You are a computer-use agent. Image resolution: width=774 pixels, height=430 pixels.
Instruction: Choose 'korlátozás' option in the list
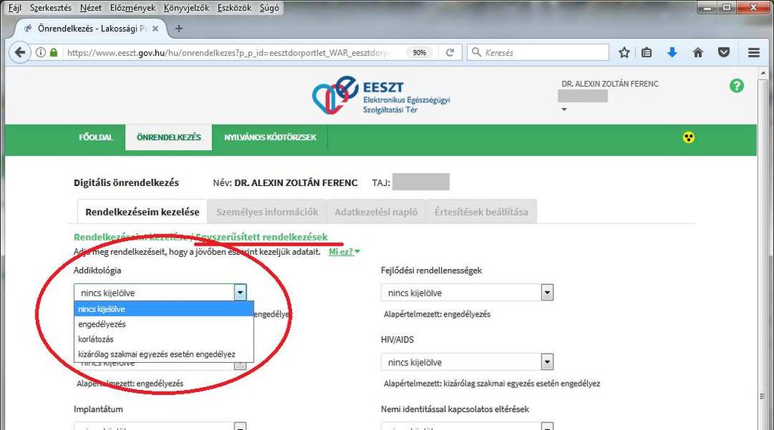pos(164,339)
